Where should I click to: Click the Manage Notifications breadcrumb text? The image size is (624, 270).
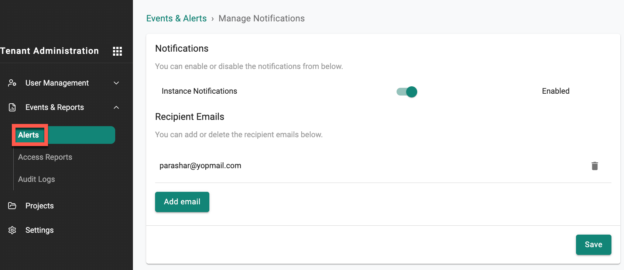pos(261,18)
